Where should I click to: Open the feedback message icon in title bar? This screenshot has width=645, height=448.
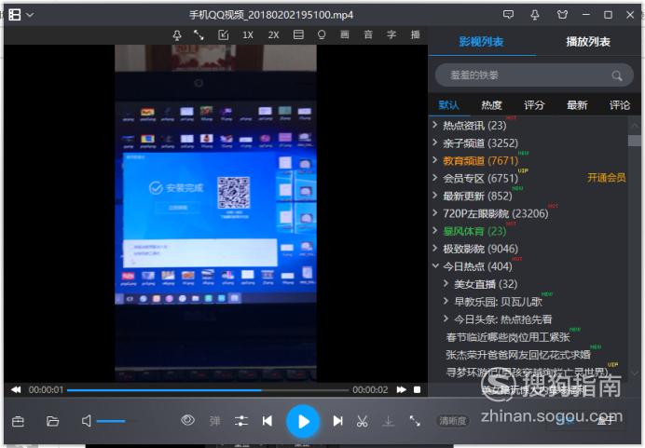508,15
